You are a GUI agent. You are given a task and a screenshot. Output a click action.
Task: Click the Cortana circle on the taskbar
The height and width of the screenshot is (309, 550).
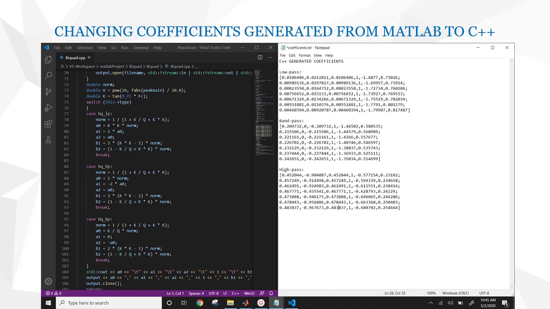pos(169,303)
